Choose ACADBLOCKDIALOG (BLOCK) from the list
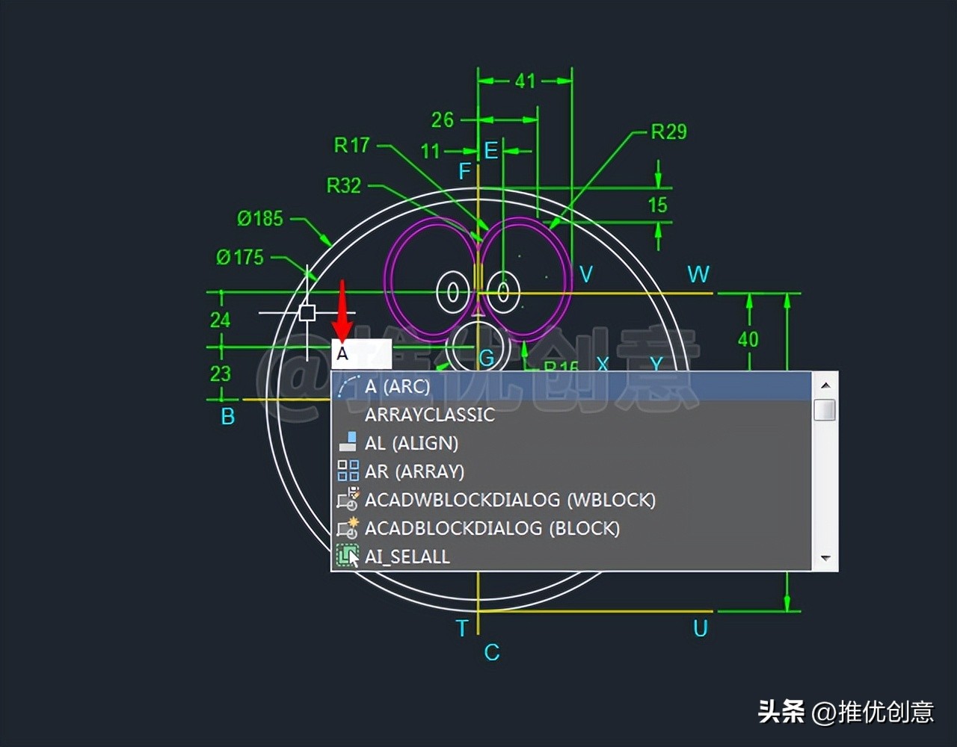 pyautogui.click(x=492, y=528)
